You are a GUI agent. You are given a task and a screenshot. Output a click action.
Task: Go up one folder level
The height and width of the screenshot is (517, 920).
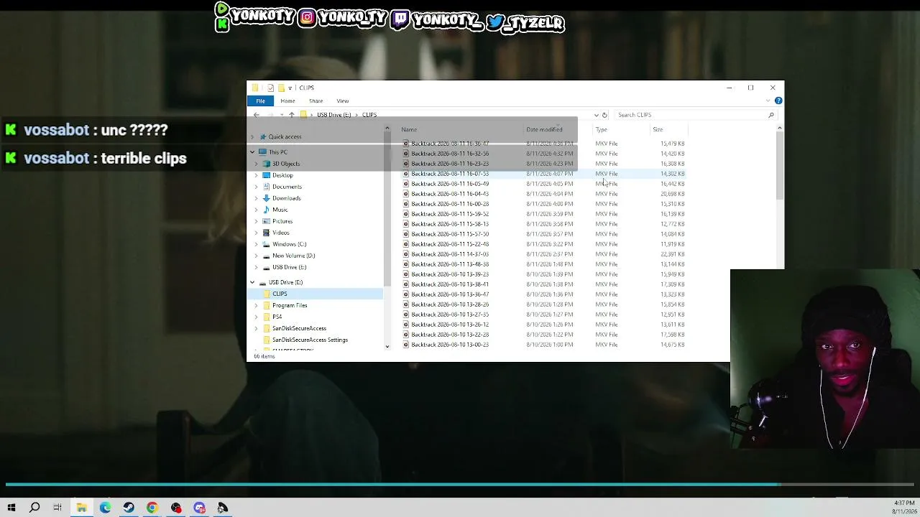pos(291,115)
